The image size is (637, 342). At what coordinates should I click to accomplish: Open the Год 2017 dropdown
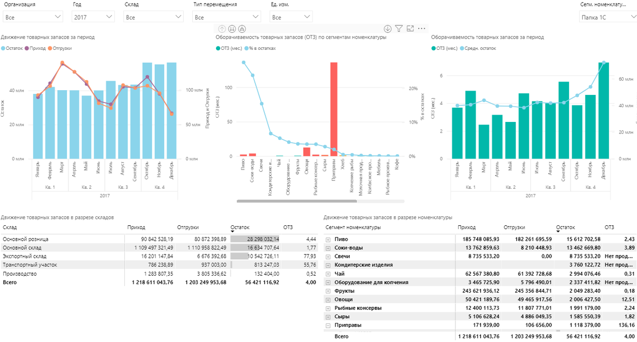[x=93, y=17]
